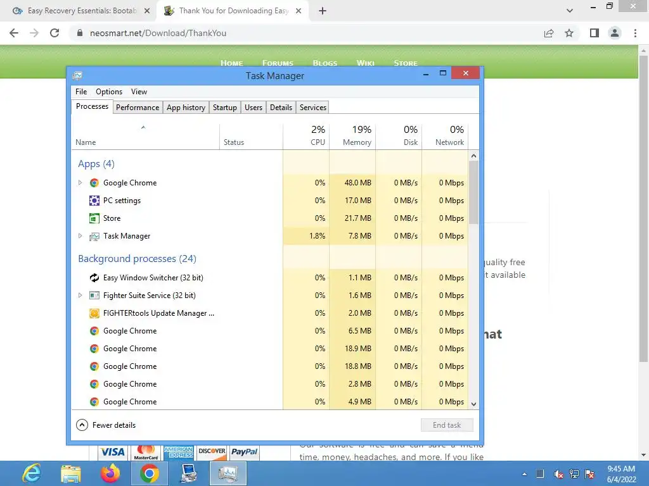The height and width of the screenshot is (486, 649).
Task: Open Chrome side panel icon
Action: click(x=594, y=33)
